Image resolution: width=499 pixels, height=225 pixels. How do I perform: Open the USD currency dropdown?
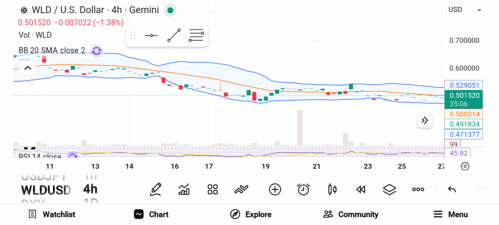(465, 9)
